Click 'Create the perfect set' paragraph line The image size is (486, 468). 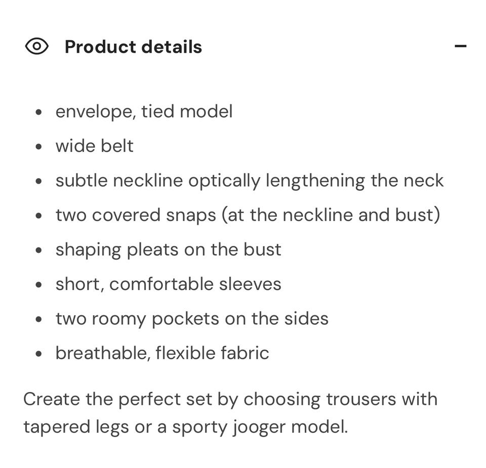230,399
